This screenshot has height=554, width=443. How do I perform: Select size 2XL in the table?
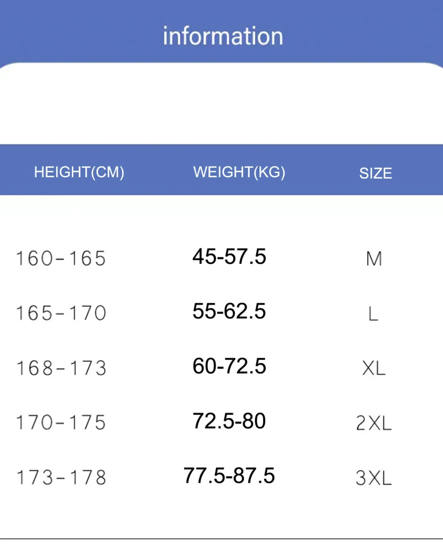tap(374, 423)
